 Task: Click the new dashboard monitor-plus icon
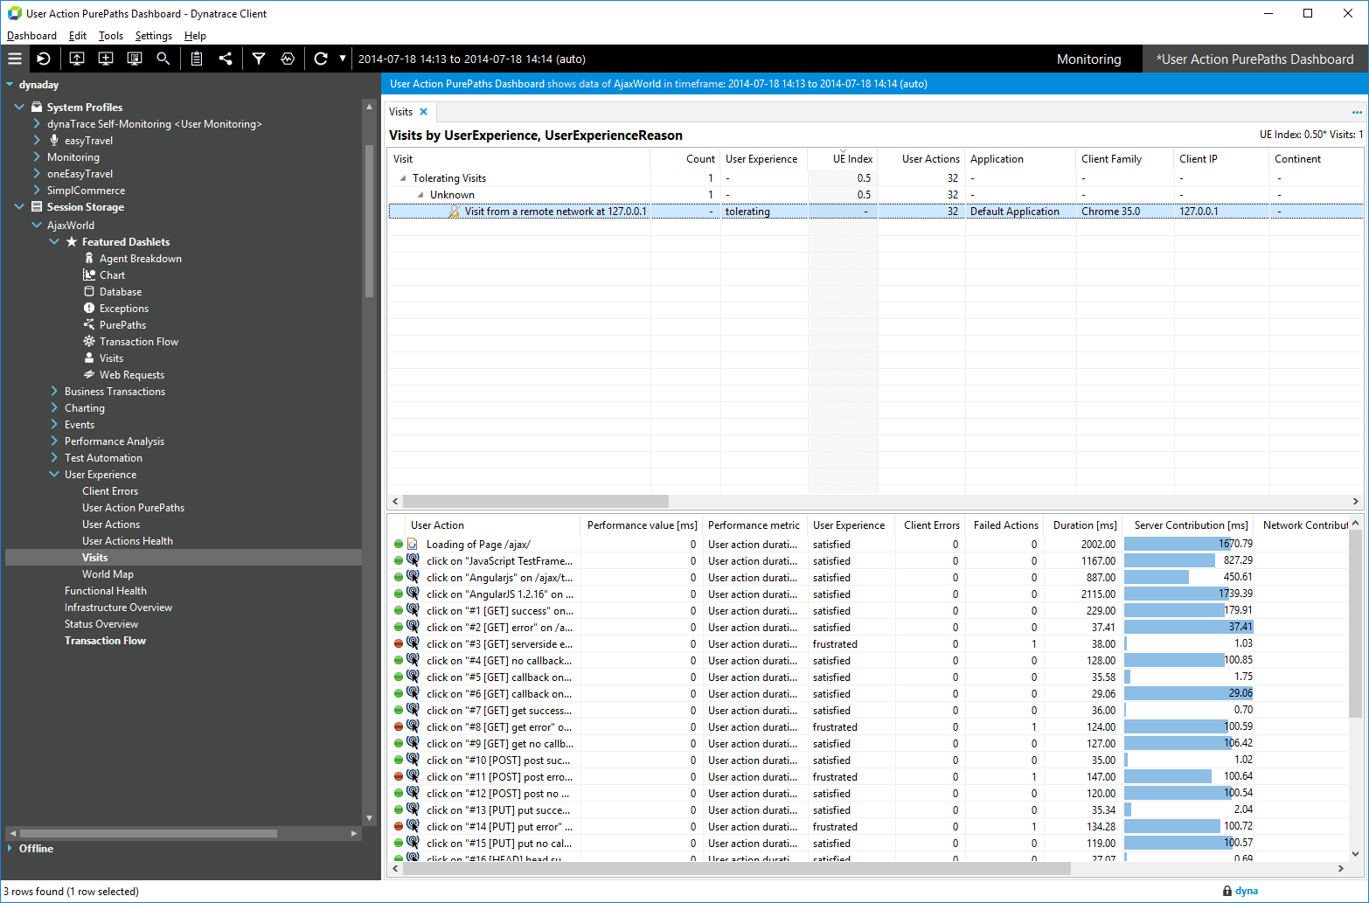click(106, 59)
